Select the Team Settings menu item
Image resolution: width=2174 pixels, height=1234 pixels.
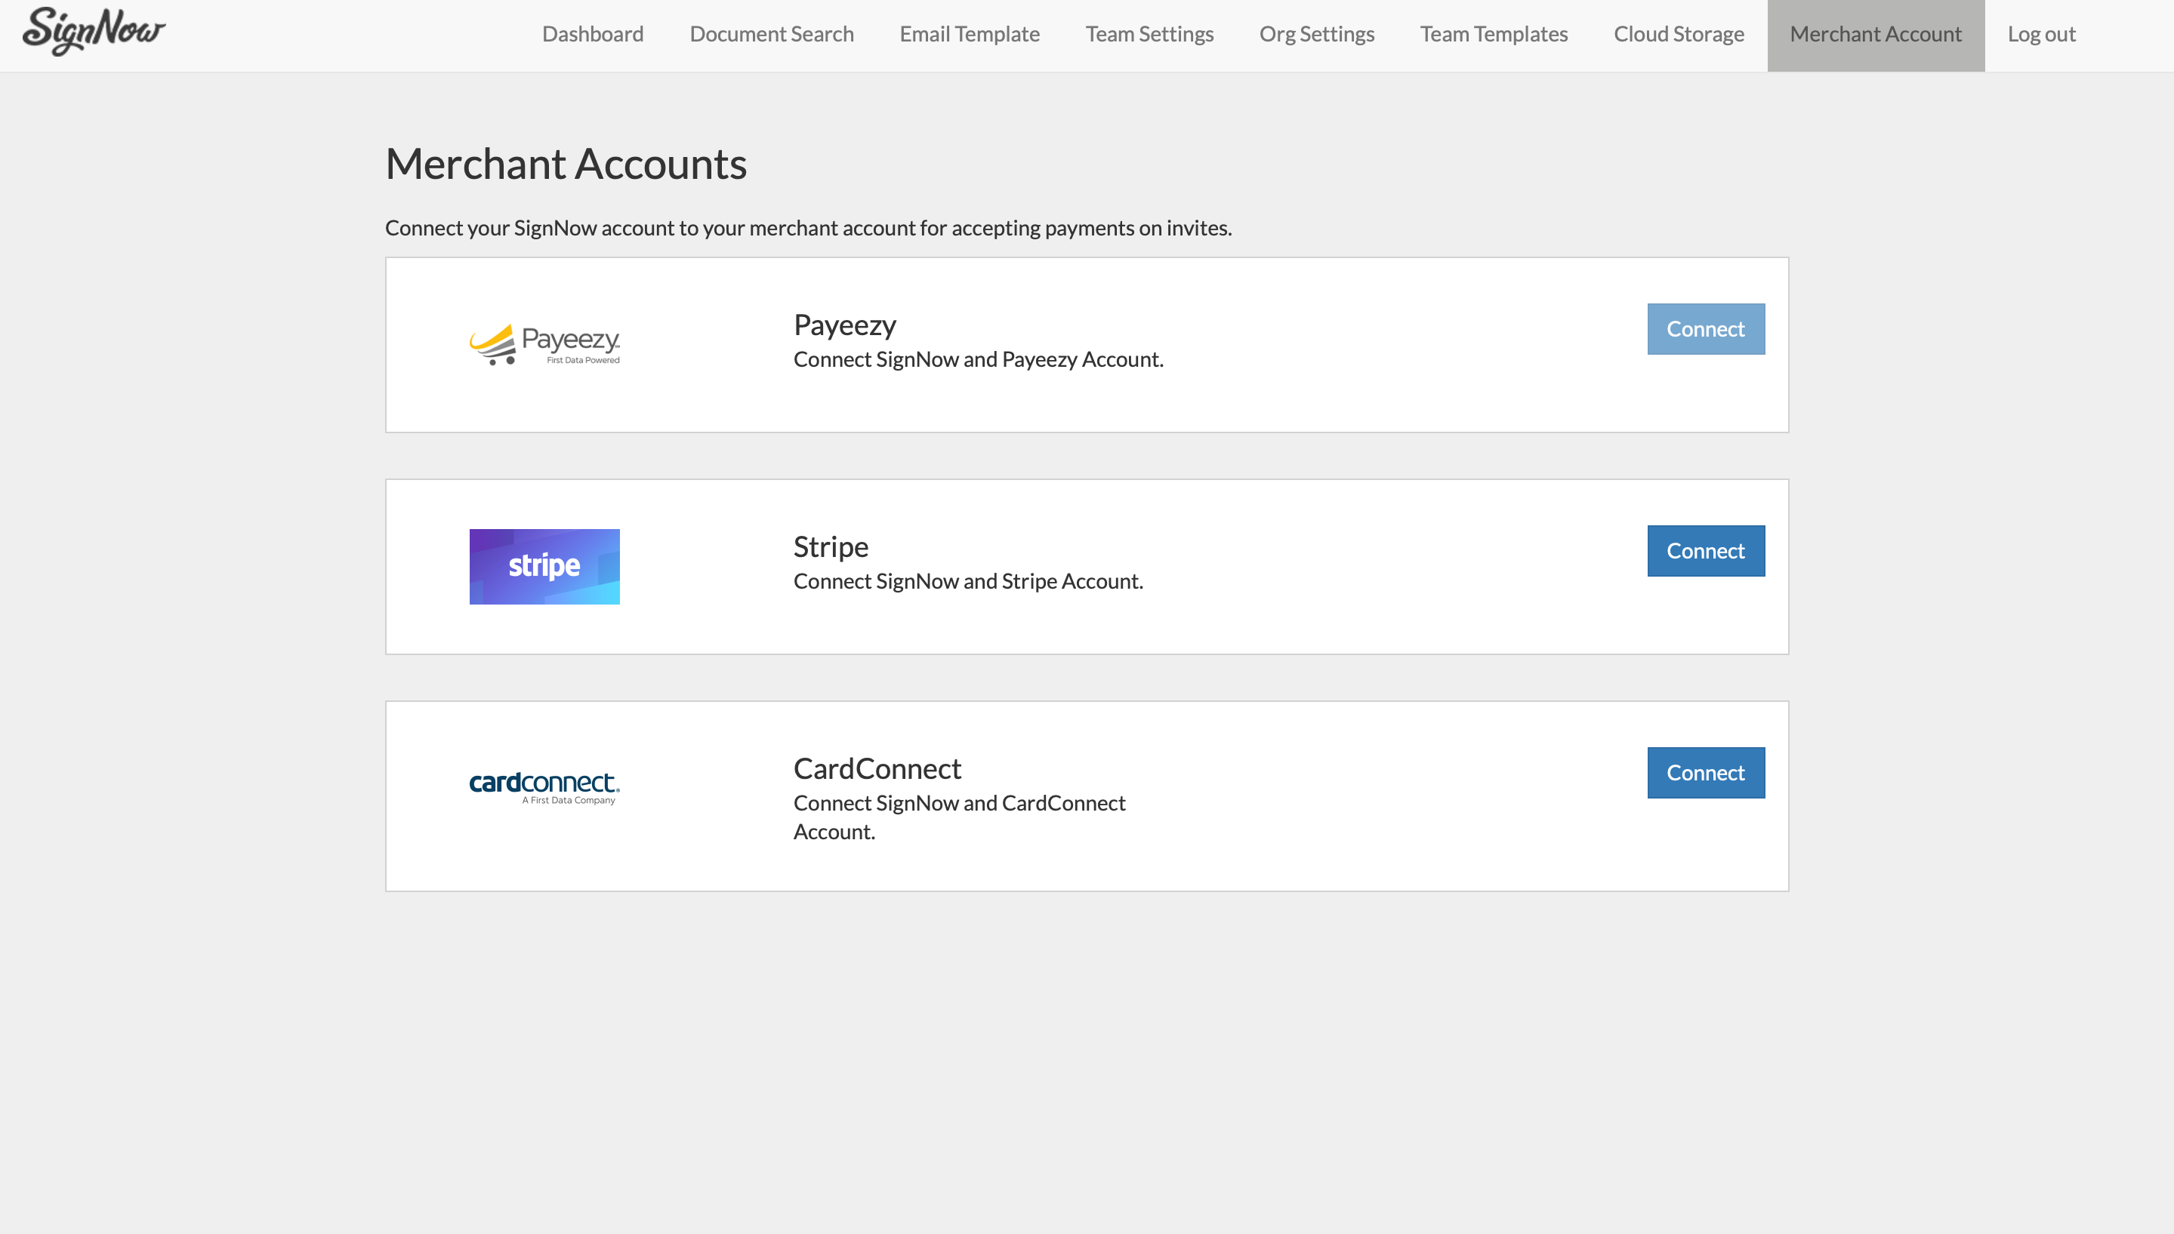[x=1150, y=32]
